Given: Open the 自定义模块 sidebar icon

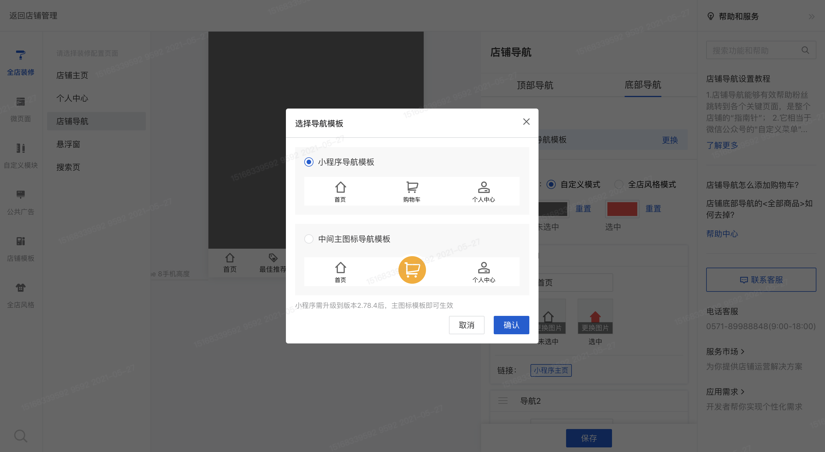Looking at the screenshot, I should [x=20, y=148].
